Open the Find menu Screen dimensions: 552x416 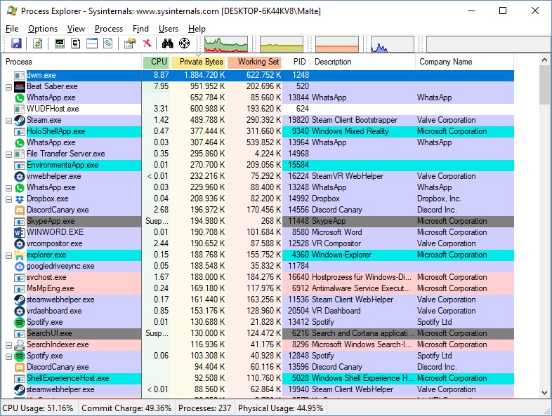point(140,29)
